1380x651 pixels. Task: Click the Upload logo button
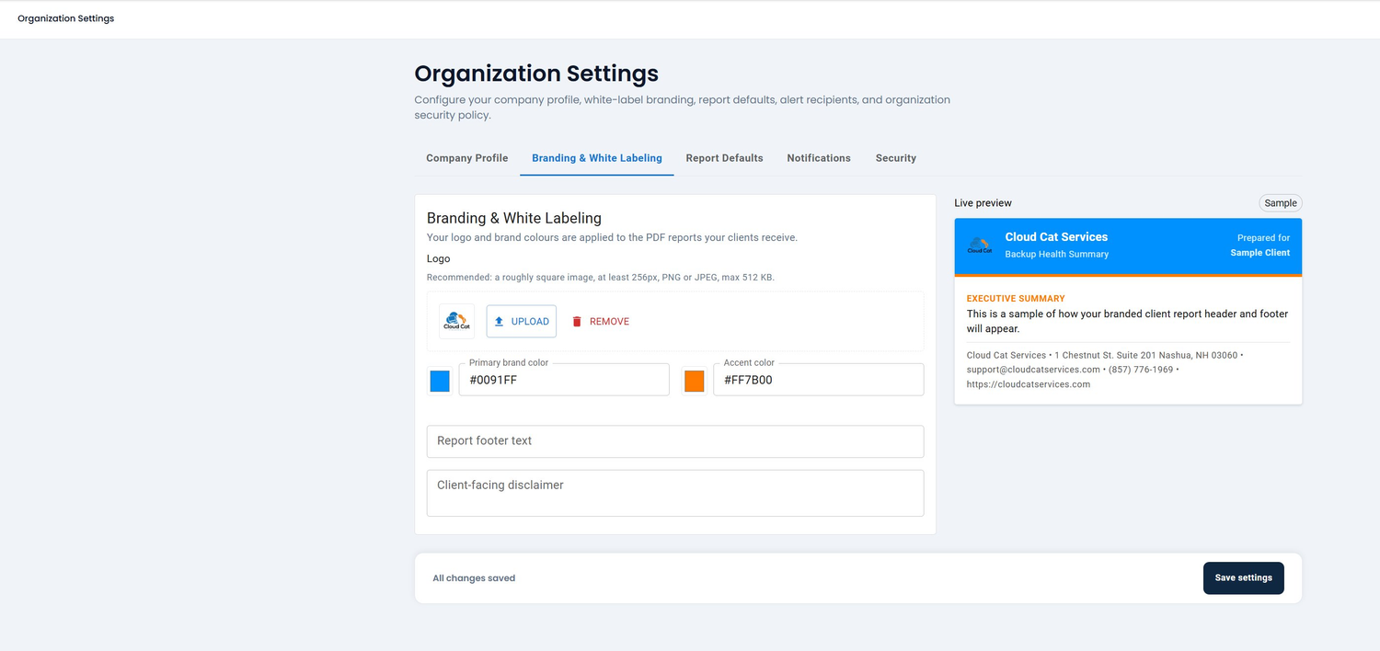pos(522,322)
